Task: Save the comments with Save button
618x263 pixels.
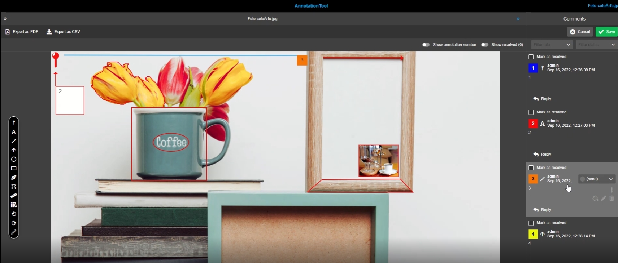Action: (x=607, y=32)
